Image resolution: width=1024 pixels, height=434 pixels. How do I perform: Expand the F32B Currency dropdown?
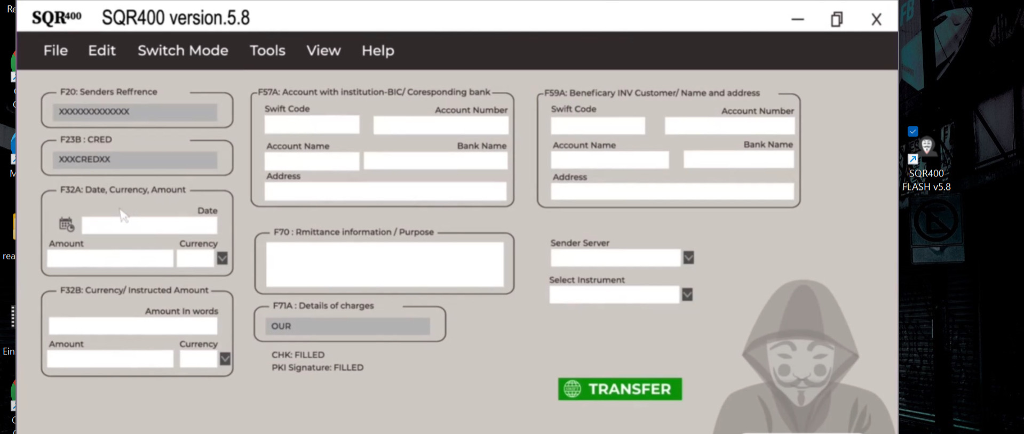click(x=225, y=359)
